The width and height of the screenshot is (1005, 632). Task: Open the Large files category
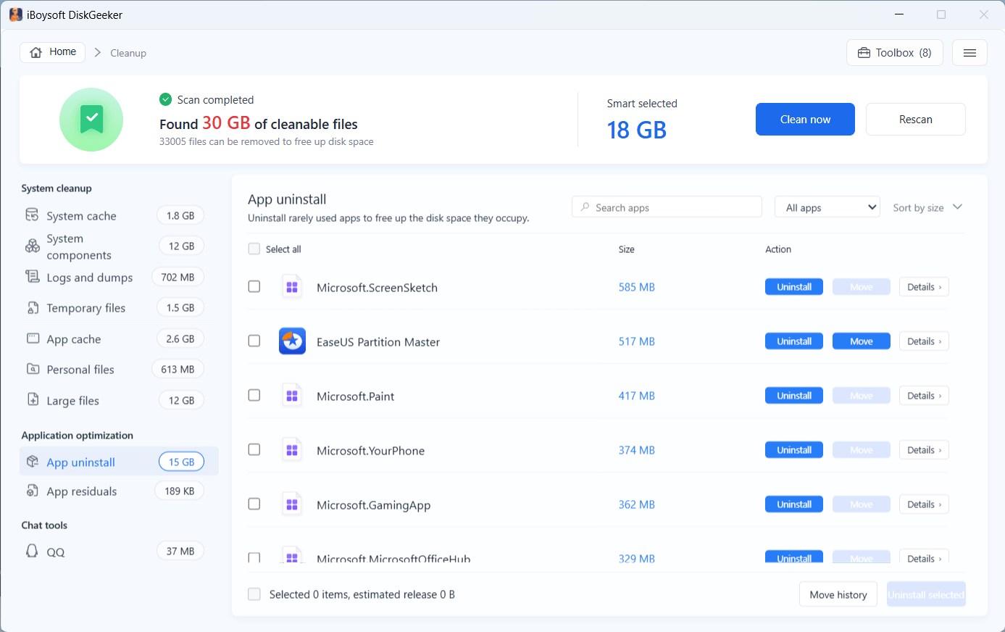(x=119, y=401)
